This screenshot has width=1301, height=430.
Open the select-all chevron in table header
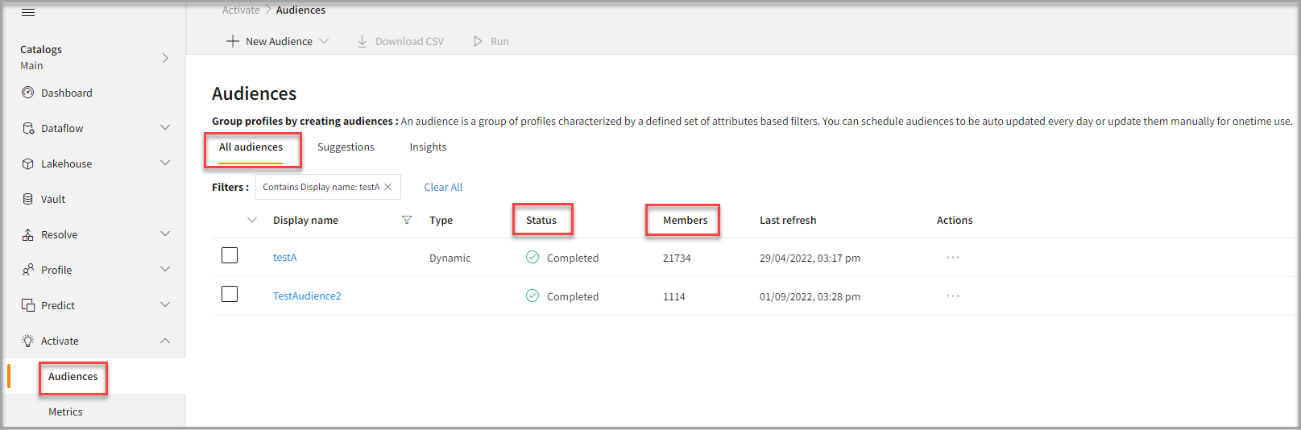tap(252, 220)
